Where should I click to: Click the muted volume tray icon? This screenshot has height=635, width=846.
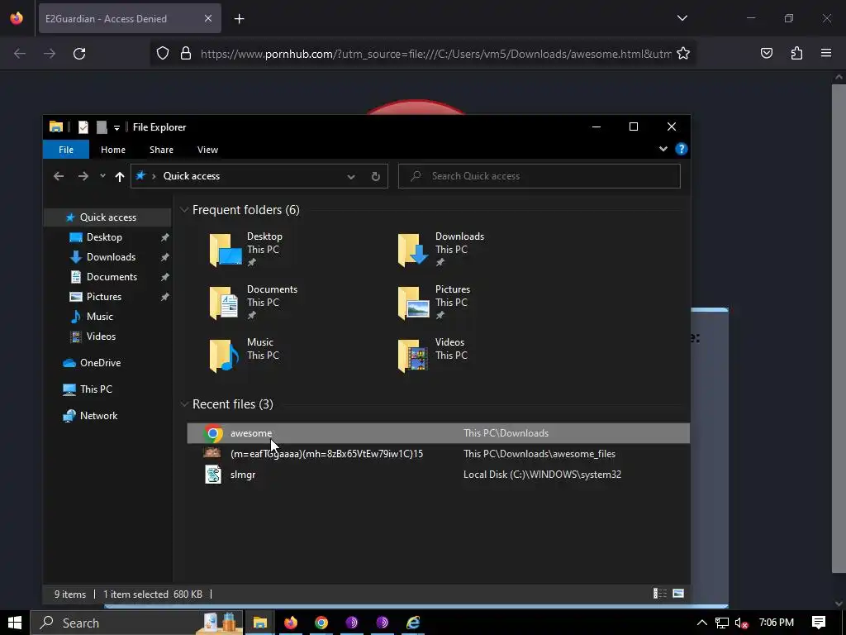point(741,623)
